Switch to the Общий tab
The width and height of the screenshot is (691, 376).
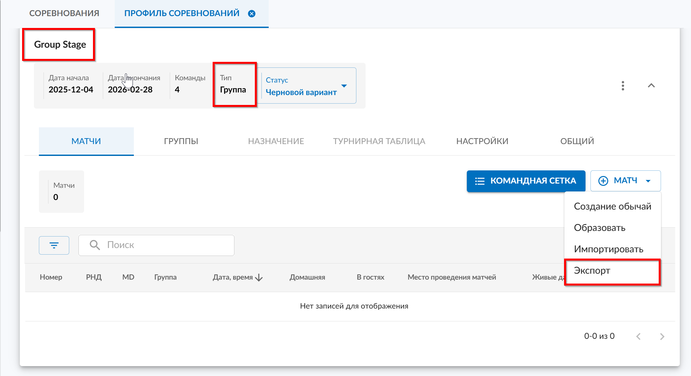pos(577,141)
